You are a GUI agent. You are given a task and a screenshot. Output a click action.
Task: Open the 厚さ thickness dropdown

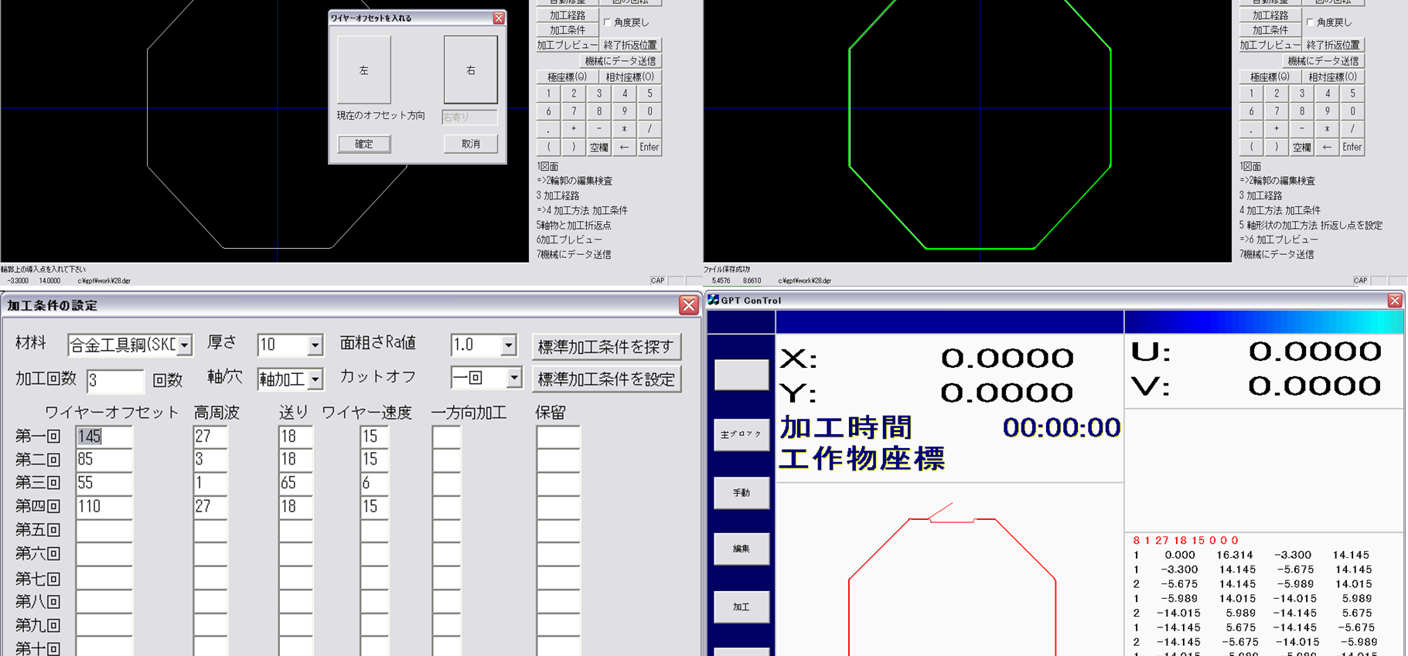tap(315, 345)
